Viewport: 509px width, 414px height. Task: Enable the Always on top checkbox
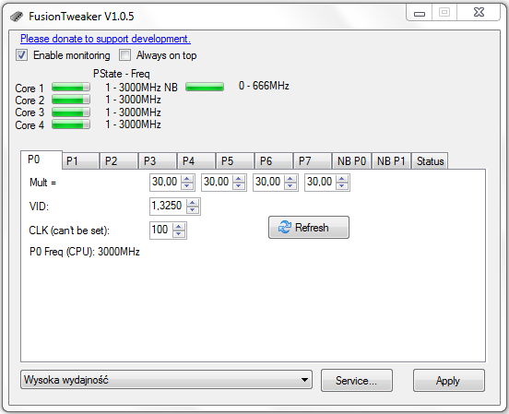pyautogui.click(x=125, y=55)
